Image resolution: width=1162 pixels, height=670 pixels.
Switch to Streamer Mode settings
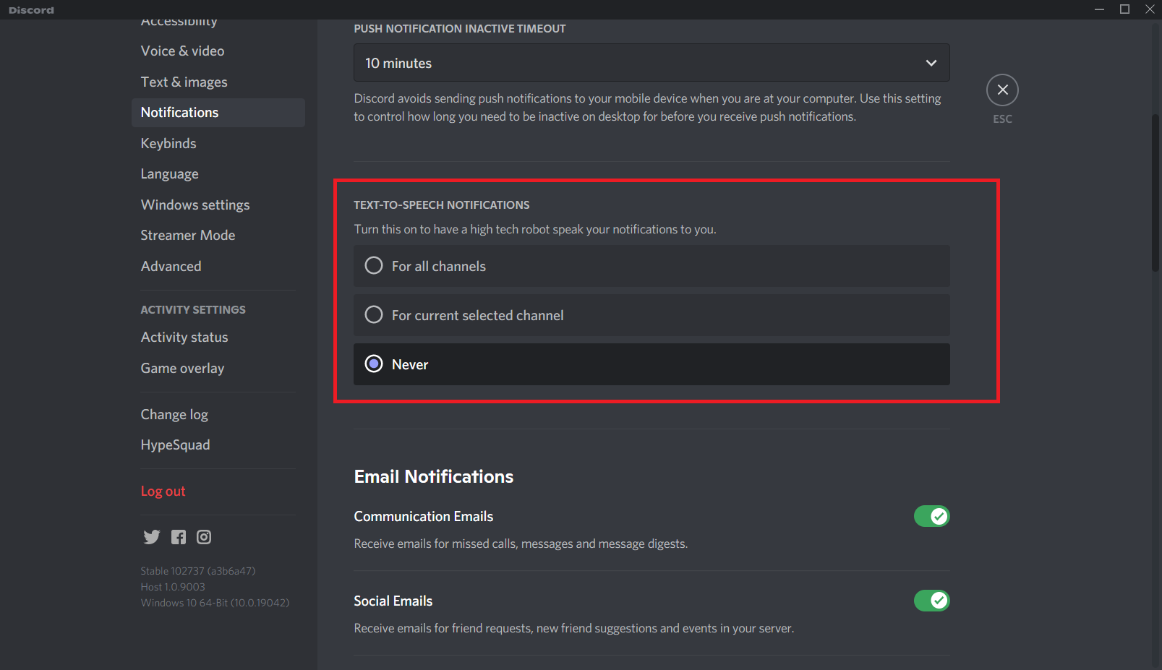187,235
